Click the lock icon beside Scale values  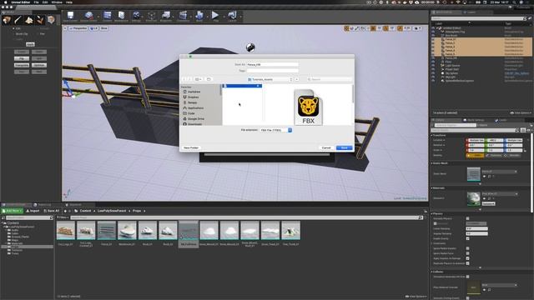[526, 150]
